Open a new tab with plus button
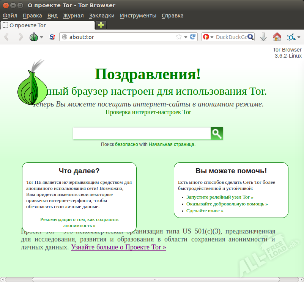Viewport: 304px width, 282px height. pyautogui.click(x=101, y=25)
